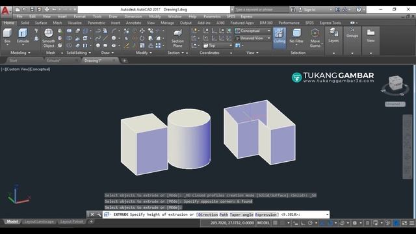Open workspace switching gear in status bar

coord(354,223)
